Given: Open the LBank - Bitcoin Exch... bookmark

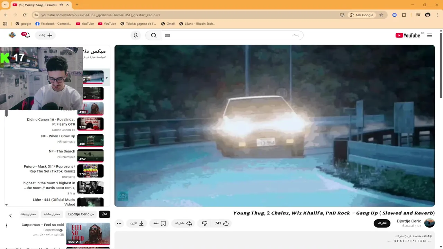Looking at the screenshot, I should pyautogui.click(x=197, y=24).
